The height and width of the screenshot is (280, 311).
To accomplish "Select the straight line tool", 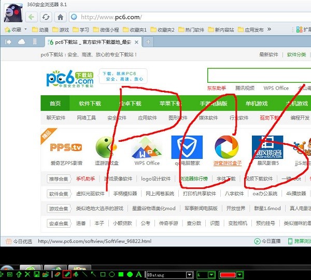I will pos(84,274).
